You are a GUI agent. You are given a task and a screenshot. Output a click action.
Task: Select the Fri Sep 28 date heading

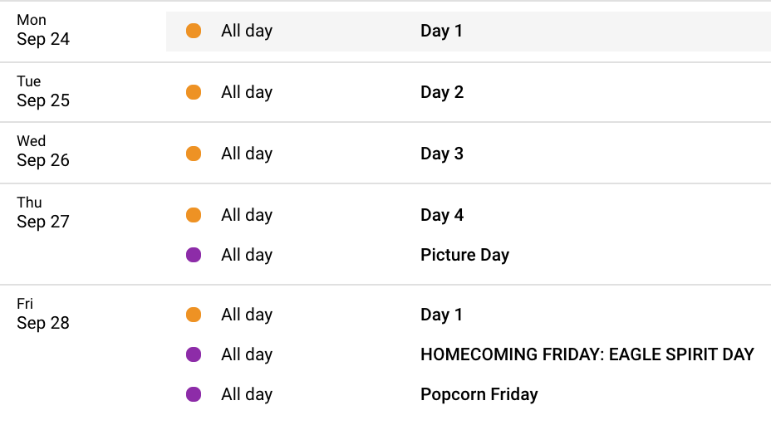[43, 314]
